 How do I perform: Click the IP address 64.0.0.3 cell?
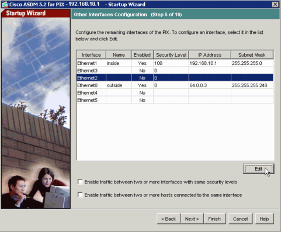click(210, 85)
